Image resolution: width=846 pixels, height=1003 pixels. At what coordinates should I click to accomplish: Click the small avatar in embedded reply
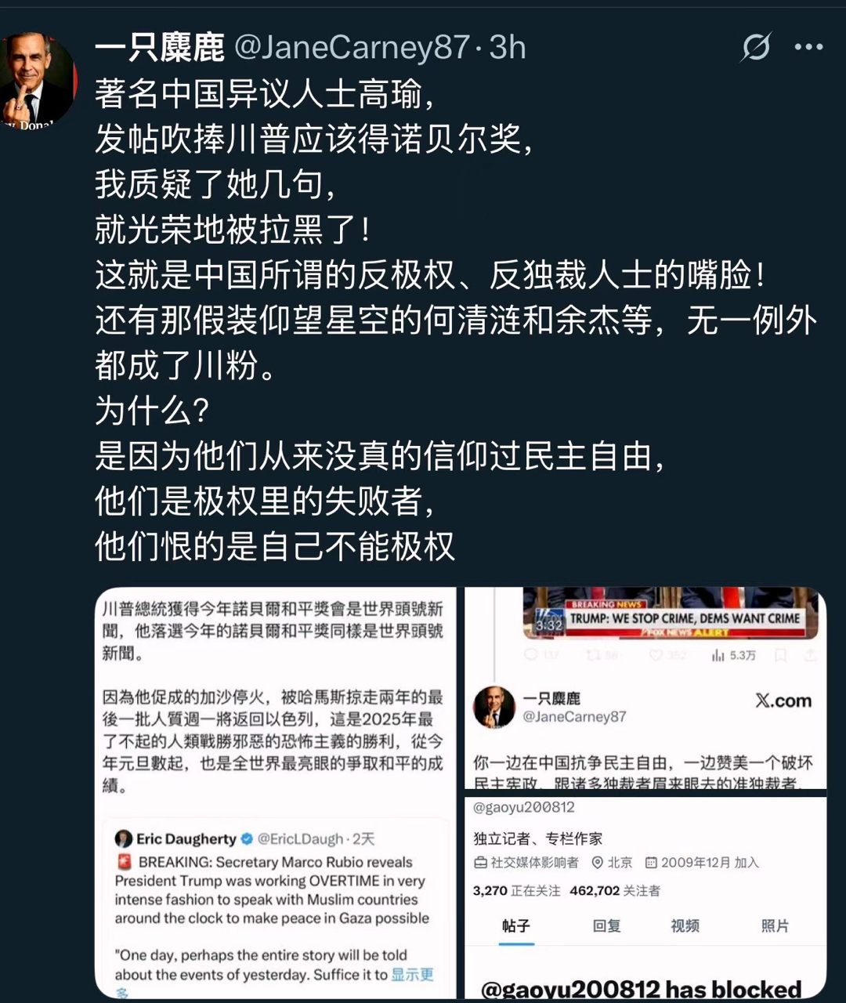[x=494, y=707]
